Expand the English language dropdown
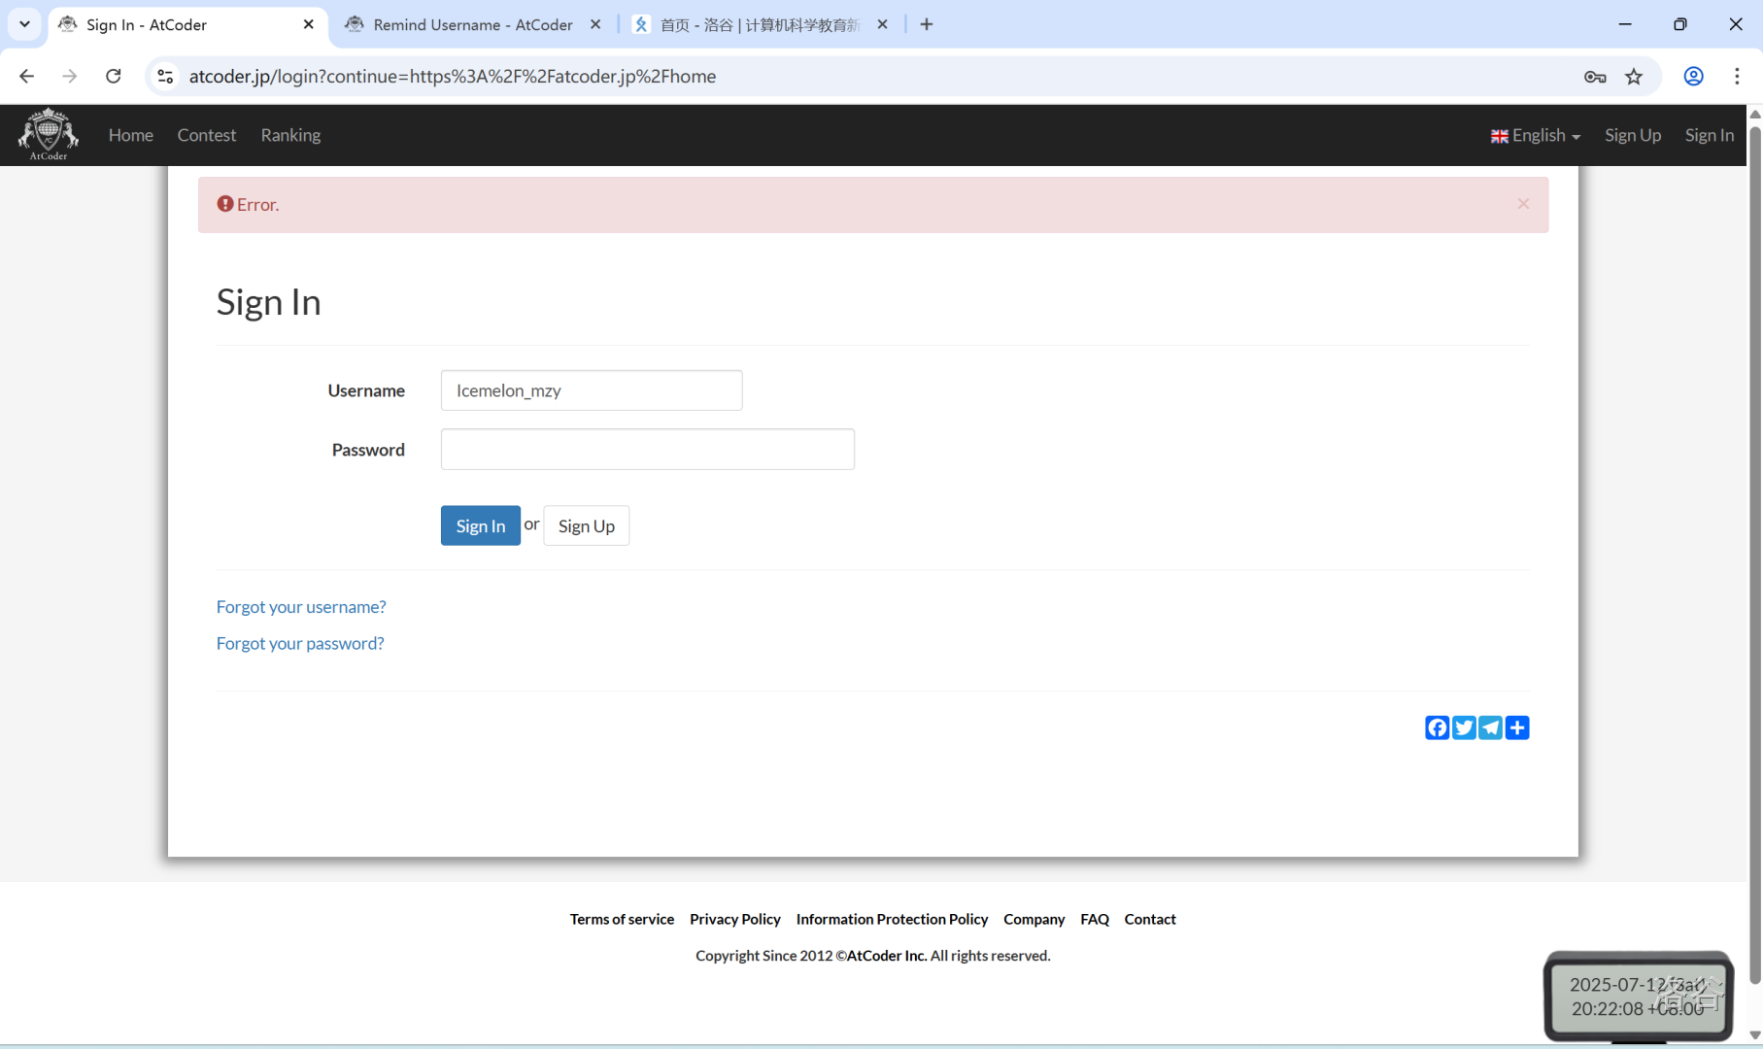This screenshot has height=1049, width=1763. pyautogui.click(x=1536, y=135)
